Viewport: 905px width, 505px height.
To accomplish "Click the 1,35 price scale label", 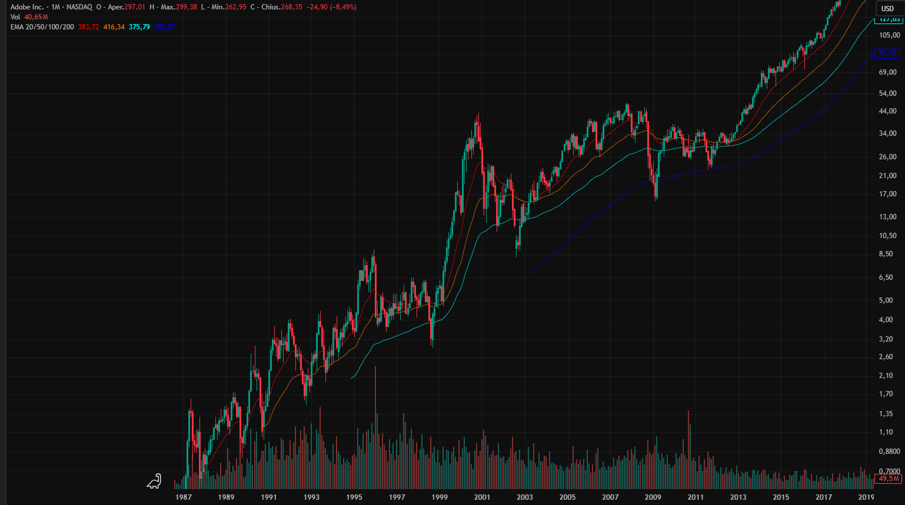I will [886, 414].
